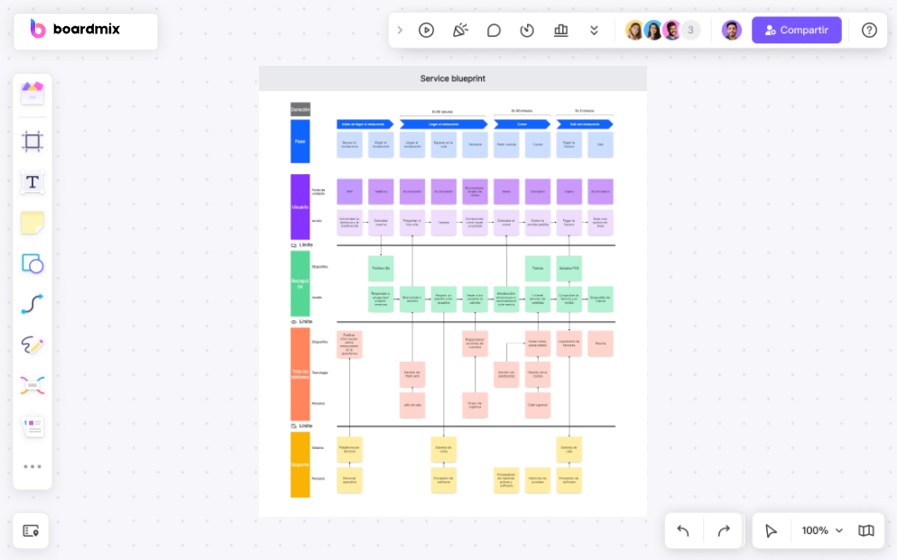Switch to the cursor select mode

pyautogui.click(x=771, y=531)
